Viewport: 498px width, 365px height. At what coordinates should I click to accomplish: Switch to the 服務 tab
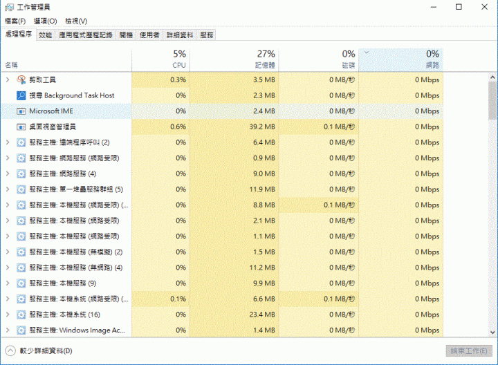(207, 35)
